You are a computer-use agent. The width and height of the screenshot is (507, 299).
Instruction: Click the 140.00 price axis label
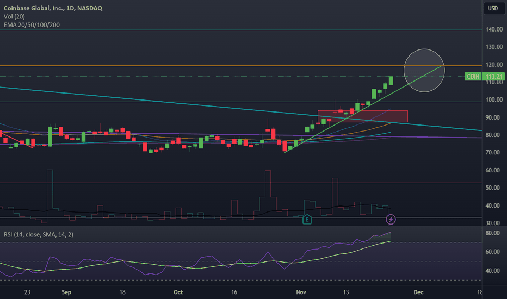pos(494,29)
